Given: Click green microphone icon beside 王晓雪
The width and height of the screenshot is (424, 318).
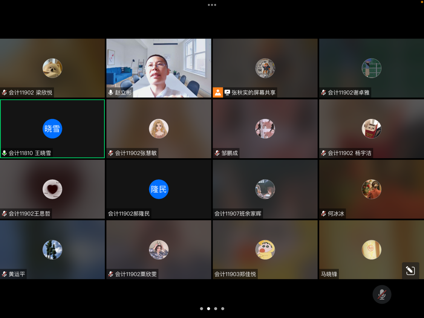Looking at the screenshot, I should point(5,153).
